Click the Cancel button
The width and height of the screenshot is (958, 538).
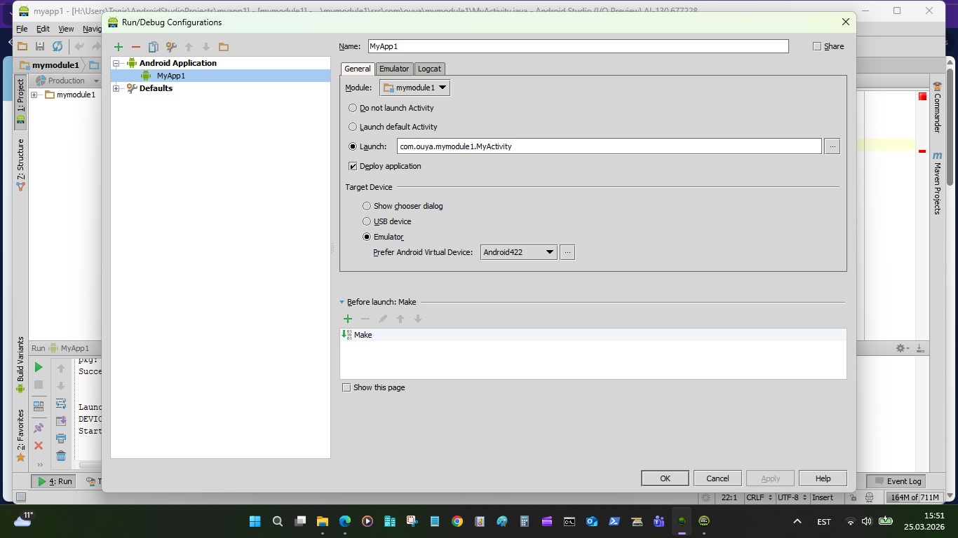717,478
